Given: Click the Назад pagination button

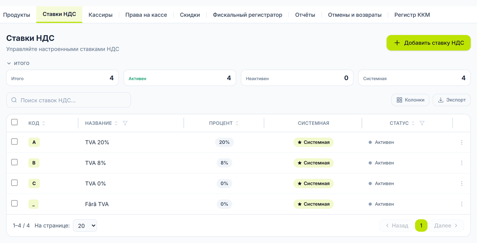Looking at the screenshot, I should pos(397,226).
